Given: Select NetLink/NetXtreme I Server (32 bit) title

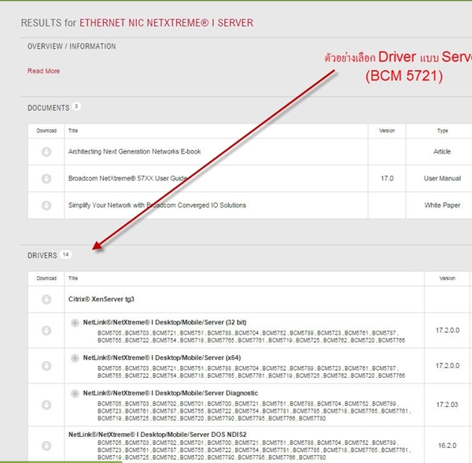Looking at the screenshot, I should (164, 322).
